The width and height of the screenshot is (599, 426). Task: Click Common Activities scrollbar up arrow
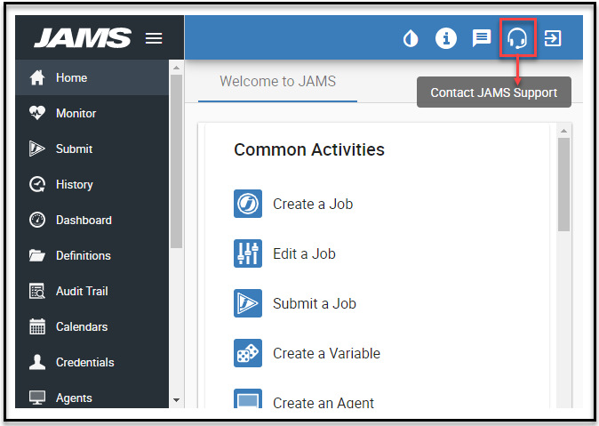coord(563,131)
